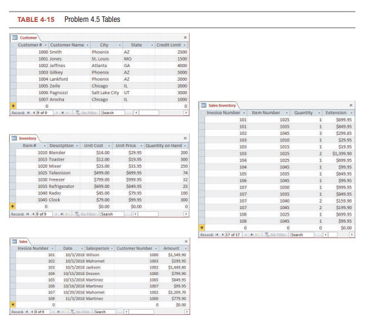
Task: Go to first record in Inventory table
Action: click(28, 214)
